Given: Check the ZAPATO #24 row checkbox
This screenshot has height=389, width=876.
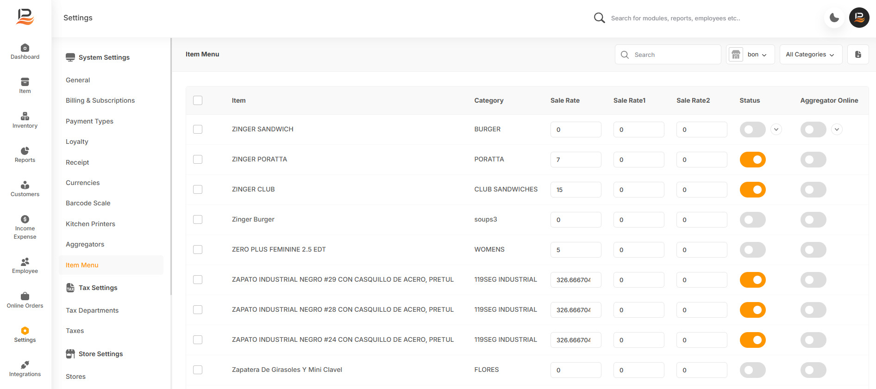Looking at the screenshot, I should (x=198, y=340).
